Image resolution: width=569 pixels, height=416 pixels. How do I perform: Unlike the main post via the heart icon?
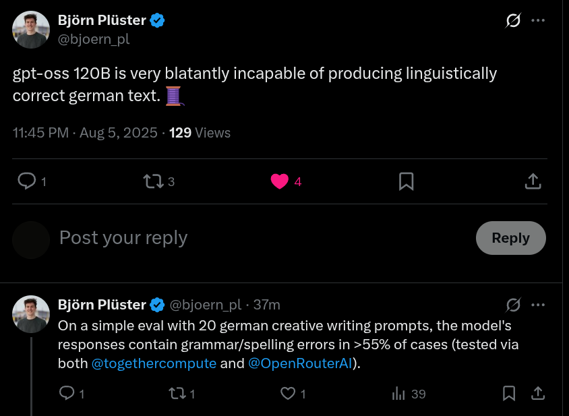(x=279, y=181)
